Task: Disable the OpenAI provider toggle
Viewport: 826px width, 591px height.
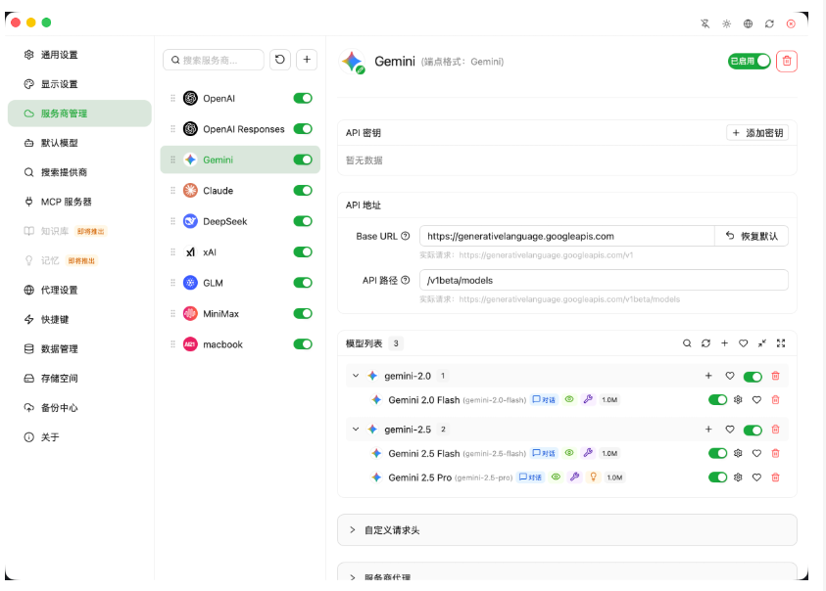Action: pyautogui.click(x=303, y=99)
